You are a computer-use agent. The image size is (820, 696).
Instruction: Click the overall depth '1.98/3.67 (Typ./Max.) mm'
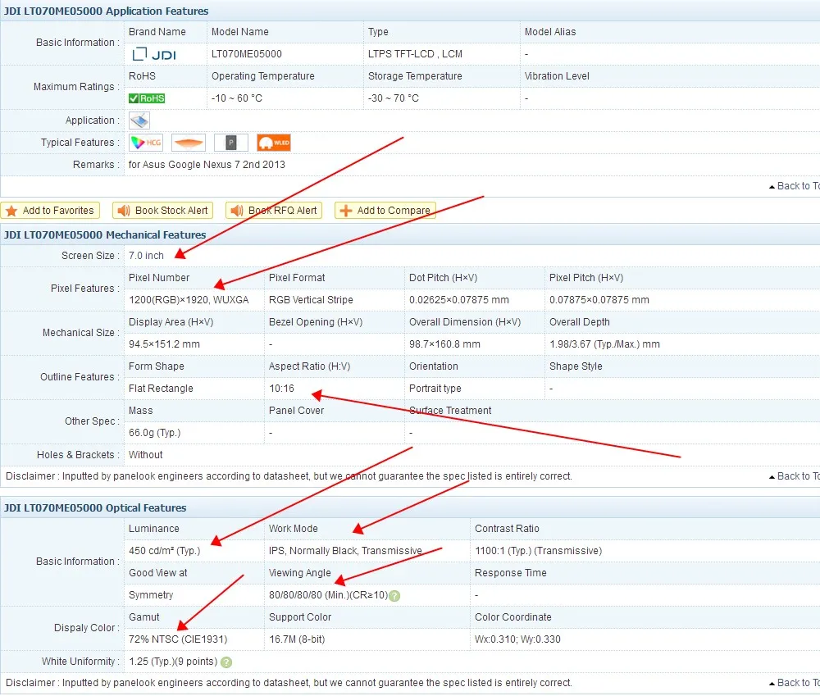[605, 344]
